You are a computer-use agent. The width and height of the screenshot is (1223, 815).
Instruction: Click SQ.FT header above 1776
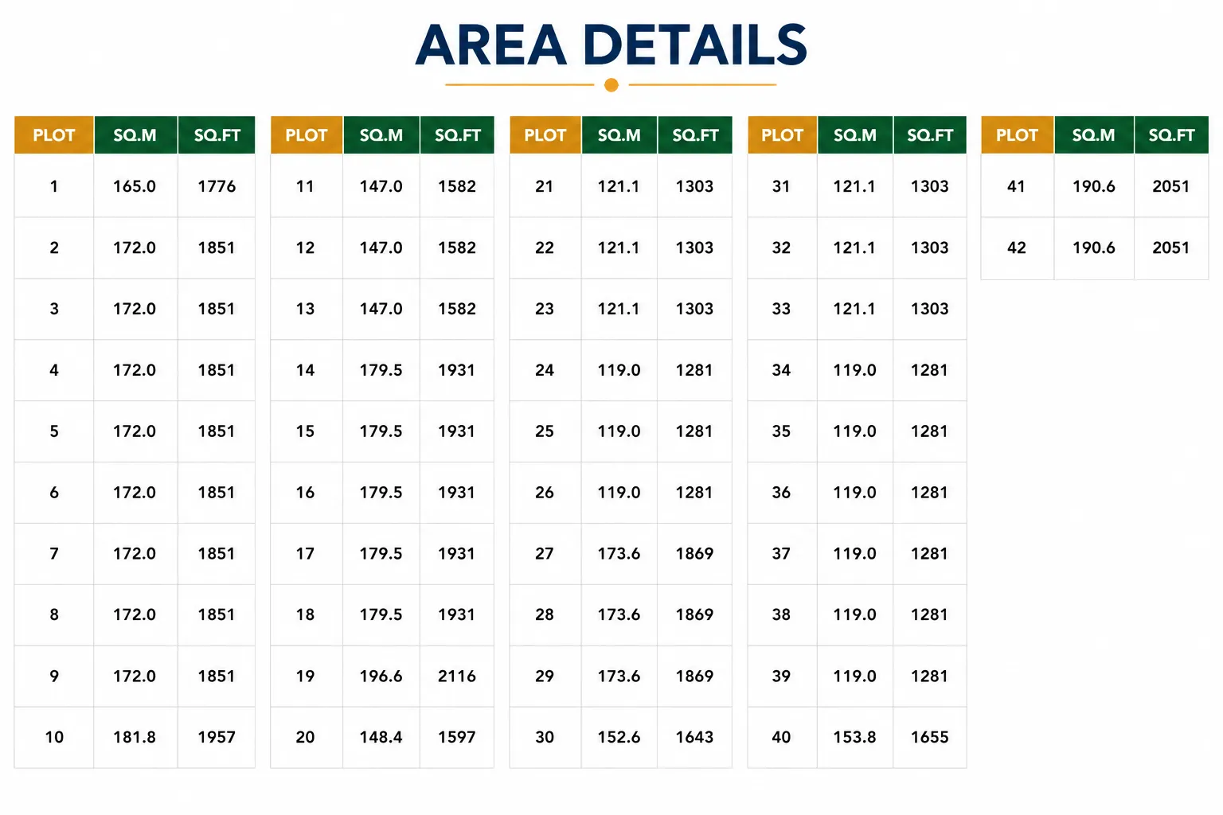pos(217,135)
